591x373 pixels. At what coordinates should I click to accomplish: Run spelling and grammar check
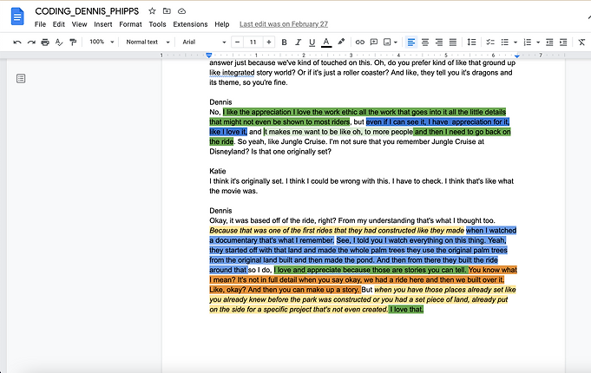(x=59, y=43)
